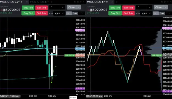Click Buy Mkt in the 15m chart panel
The height and width of the screenshot is (99, 172).
coord(28,8)
